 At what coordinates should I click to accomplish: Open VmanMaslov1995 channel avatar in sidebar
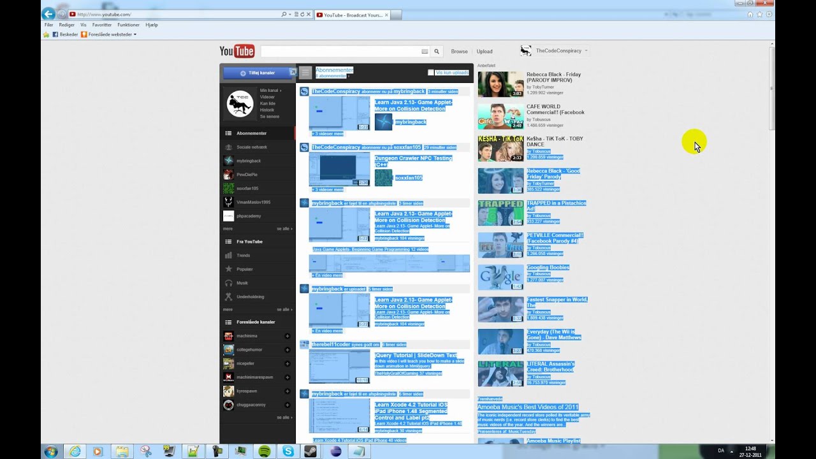228,202
